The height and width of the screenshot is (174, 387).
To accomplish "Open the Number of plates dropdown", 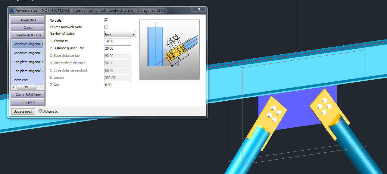I will pos(120,34).
